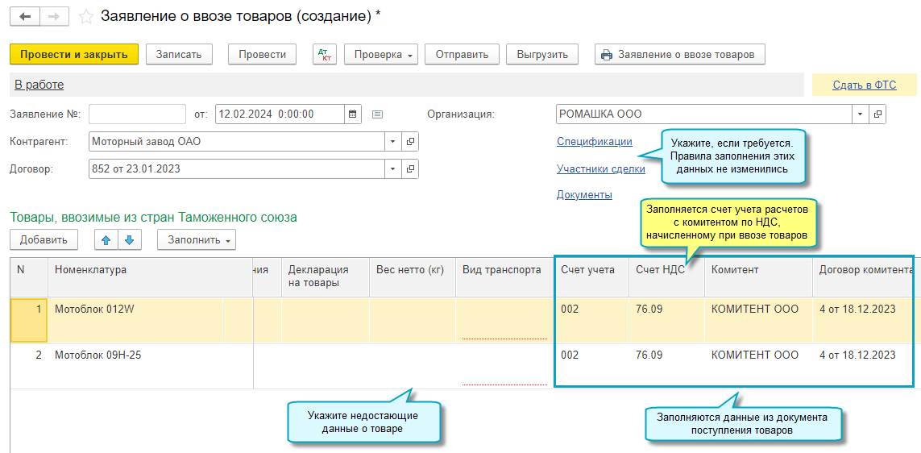Click the Счет НДС column header
The image size is (921, 453).
point(666,276)
